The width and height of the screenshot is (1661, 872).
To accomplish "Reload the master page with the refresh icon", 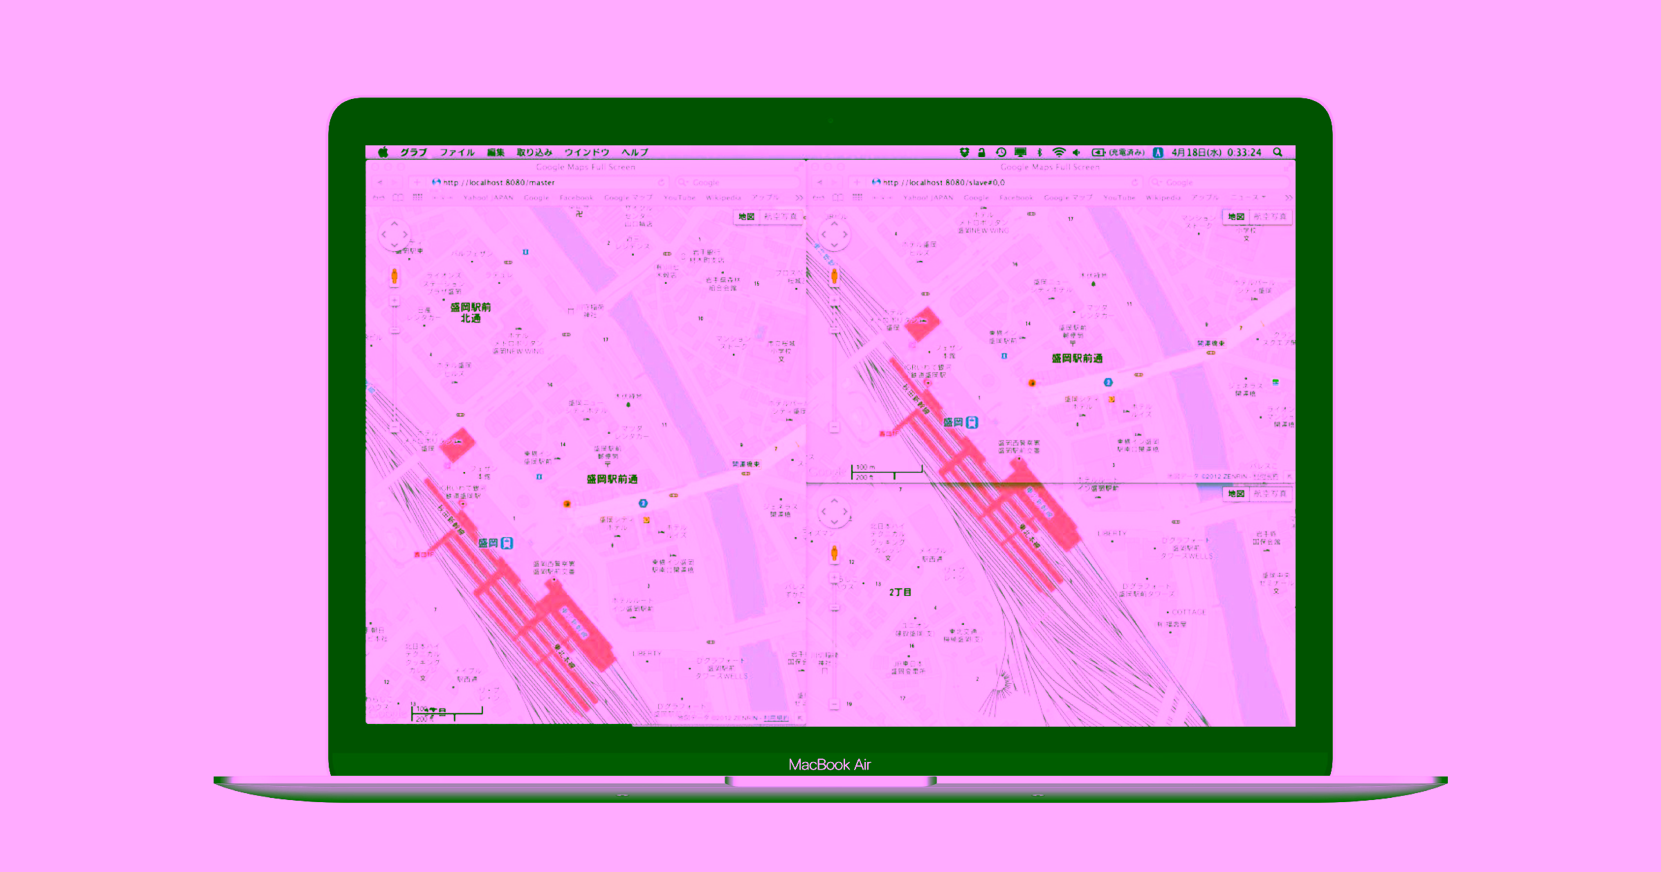I will click(x=661, y=181).
